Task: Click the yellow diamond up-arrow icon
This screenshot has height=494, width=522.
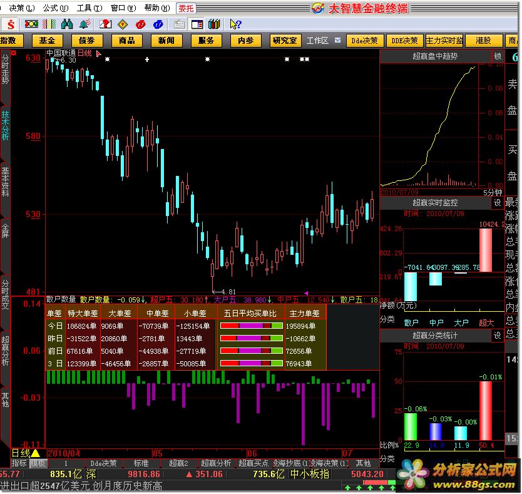Action: pyautogui.click(x=123, y=24)
